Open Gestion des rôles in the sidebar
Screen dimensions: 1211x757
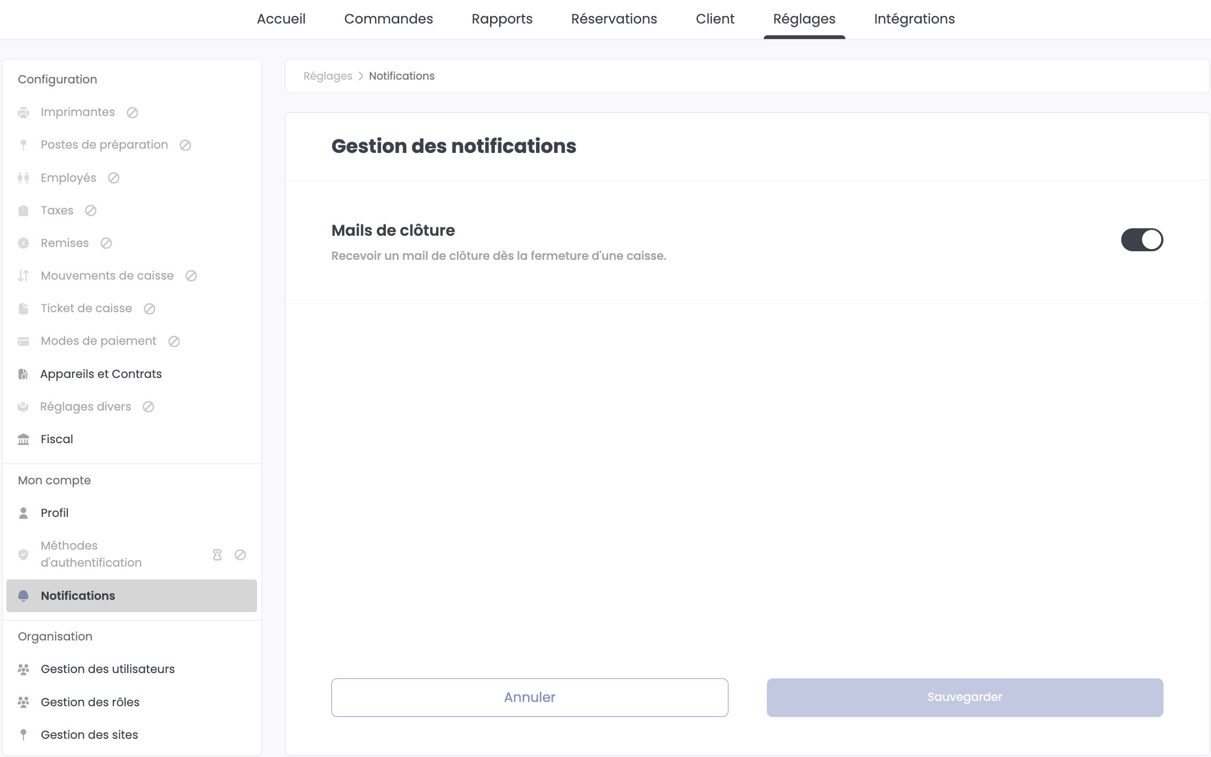point(90,702)
